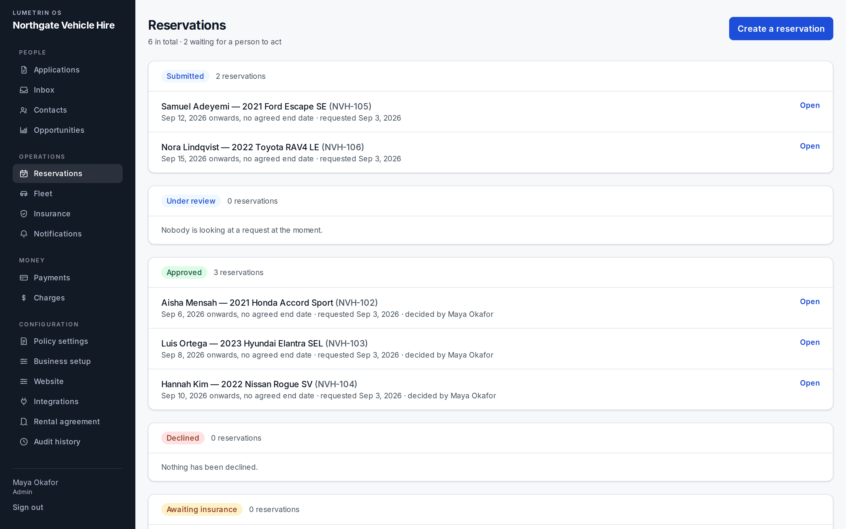846x529 pixels.
Task: Click the Declined status badge
Action: pyautogui.click(x=182, y=438)
